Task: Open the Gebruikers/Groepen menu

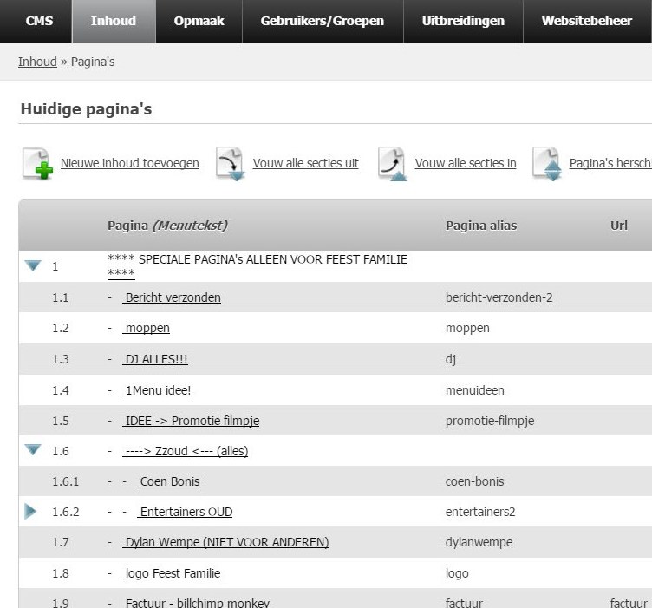Action: click(322, 21)
